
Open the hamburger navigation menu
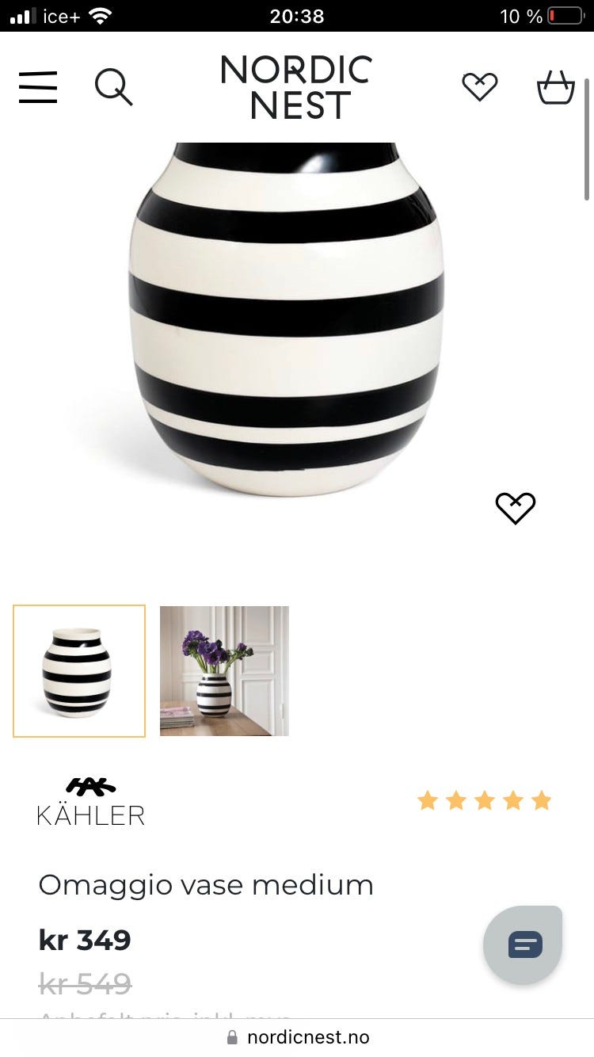[38, 86]
